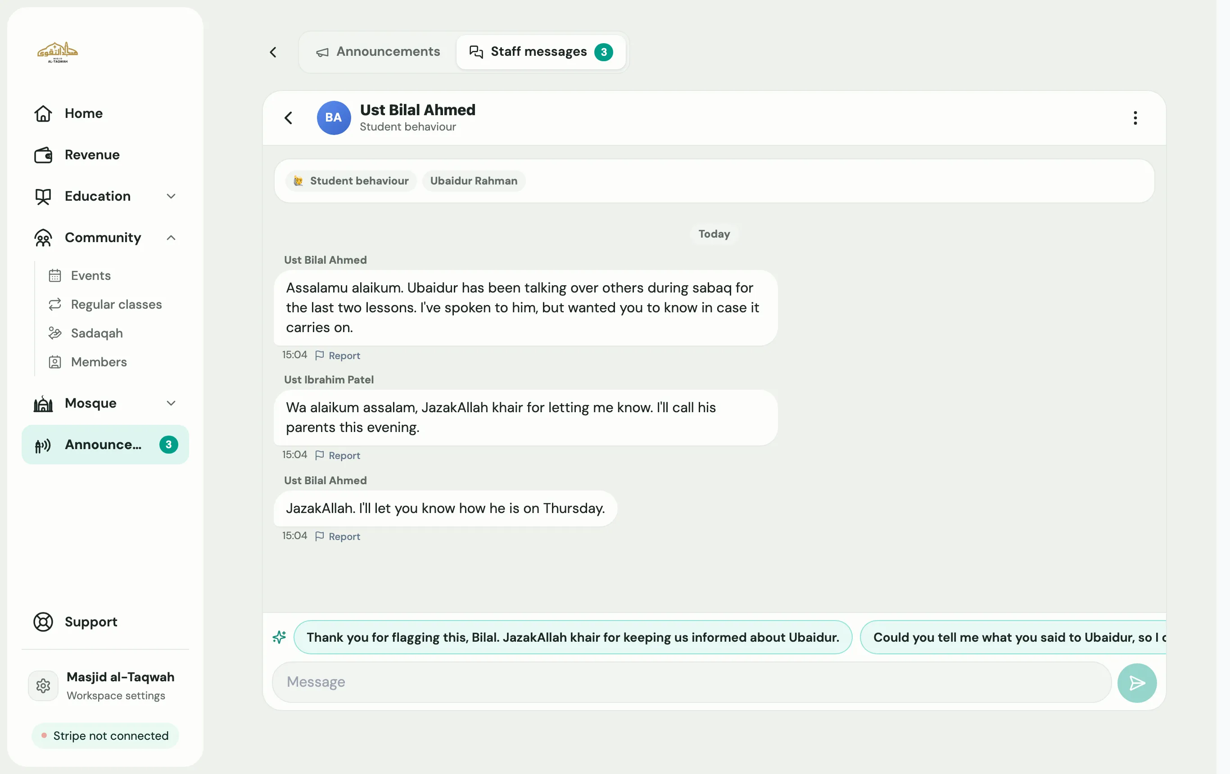This screenshot has width=1230, height=774.
Task: Click the sidebar Announcements badge showing 3
Action: coord(168,445)
